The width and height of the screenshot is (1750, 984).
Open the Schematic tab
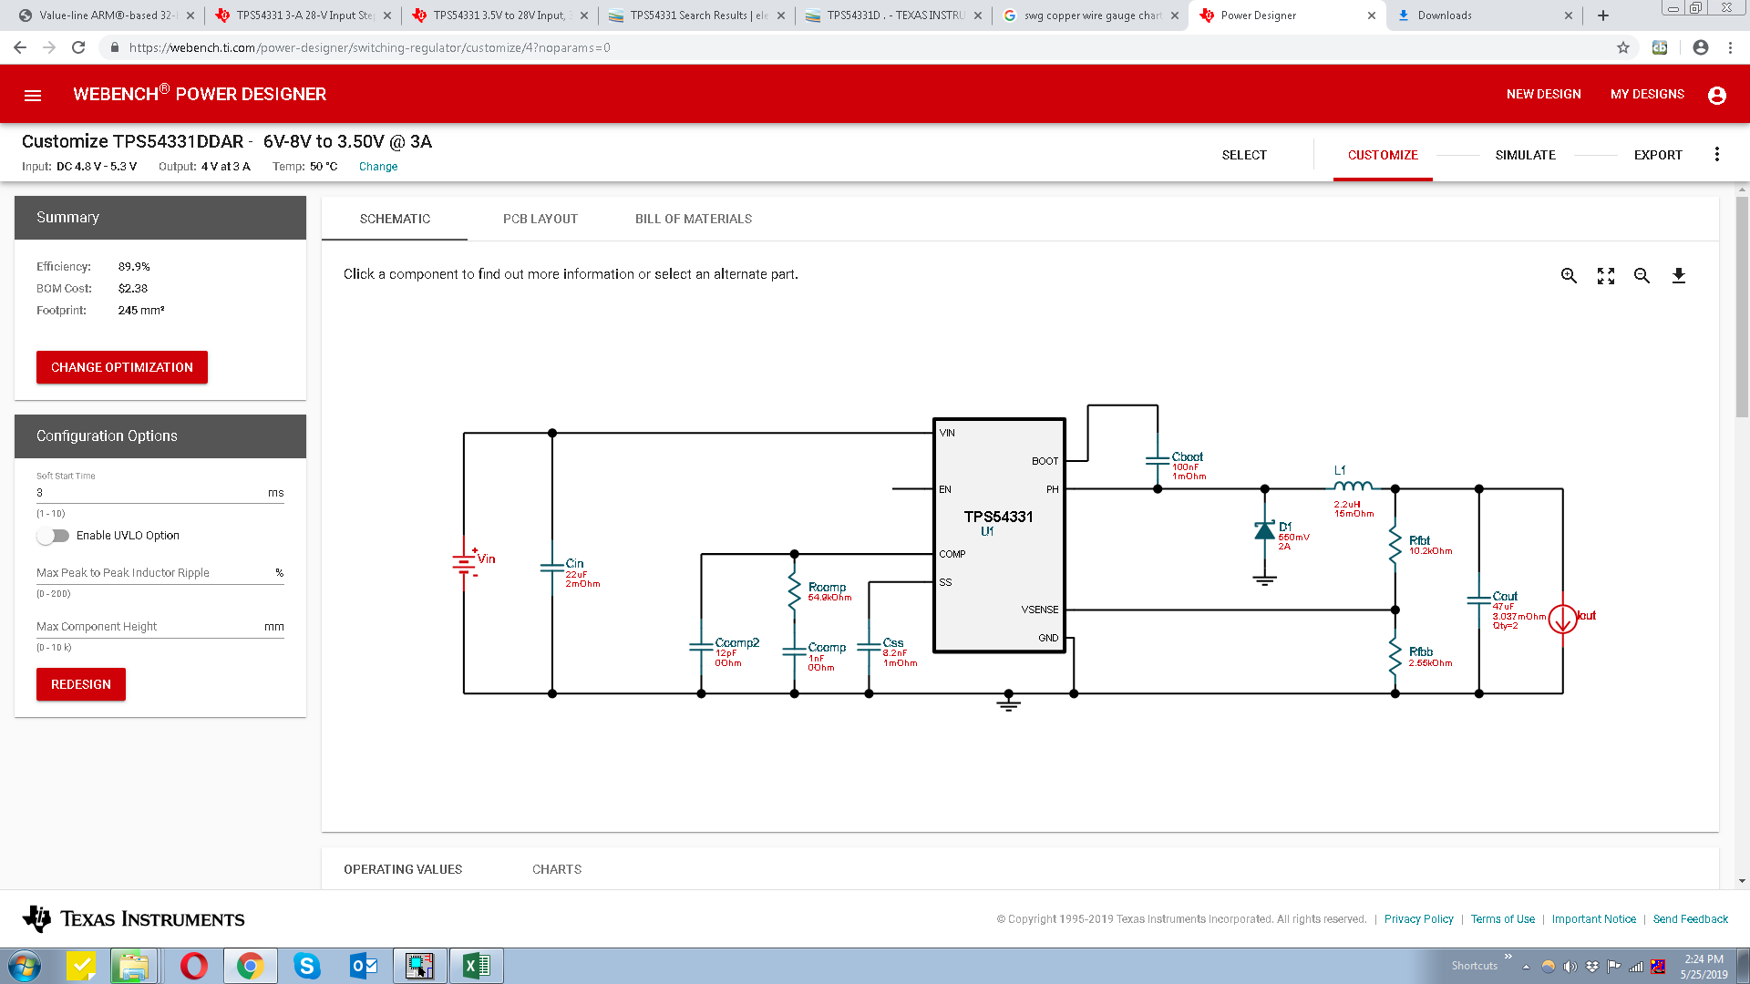395,219
